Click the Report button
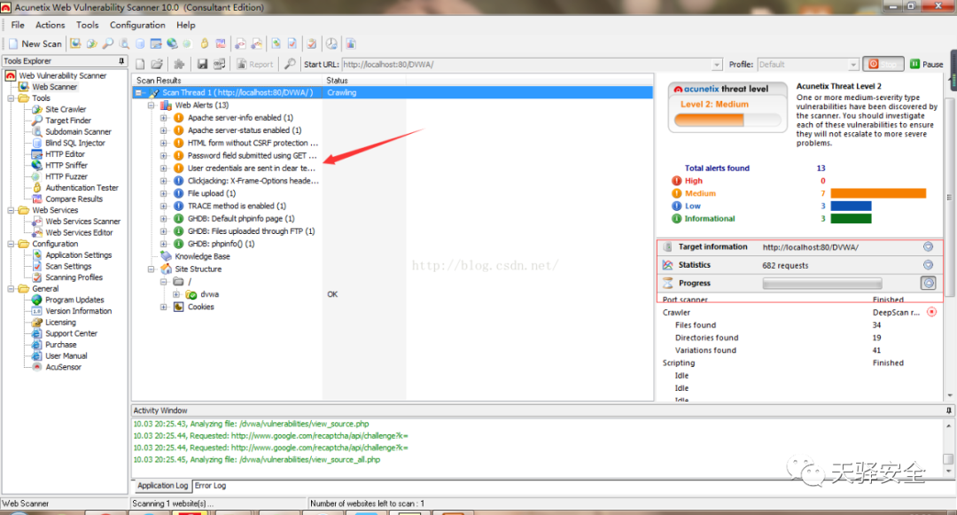 point(255,64)
